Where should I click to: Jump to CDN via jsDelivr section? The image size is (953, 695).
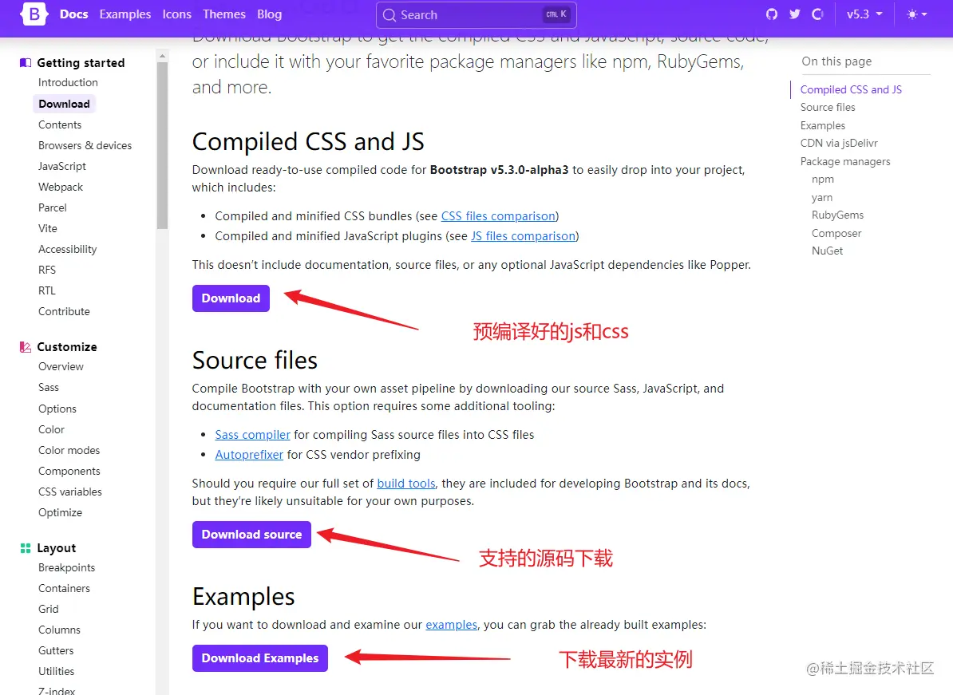point(839,144)
